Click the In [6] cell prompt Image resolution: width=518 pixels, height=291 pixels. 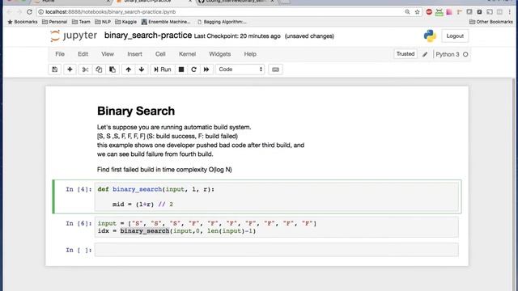(79, 224)
